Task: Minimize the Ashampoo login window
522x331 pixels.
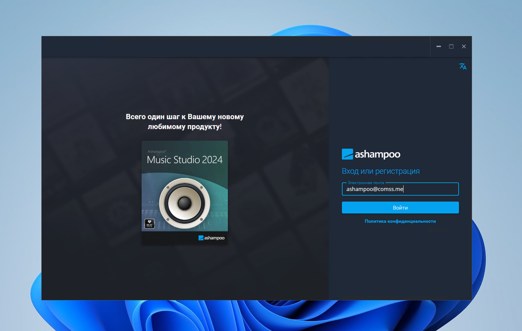Action: click(438, 46)
